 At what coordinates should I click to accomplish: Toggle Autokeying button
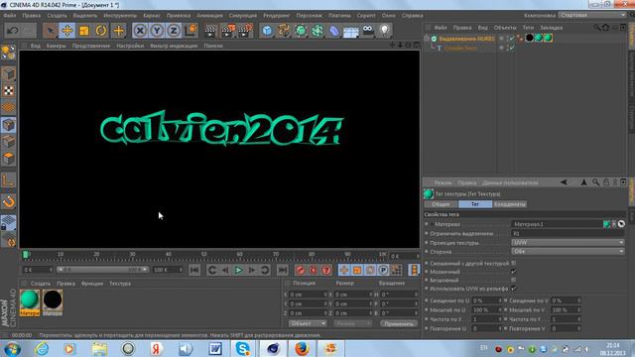click(314, 270)
